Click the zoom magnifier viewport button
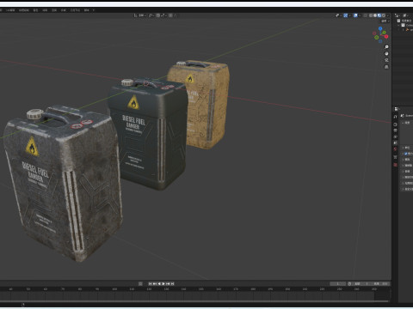The image size is (413, 309). tap(386, 46)
